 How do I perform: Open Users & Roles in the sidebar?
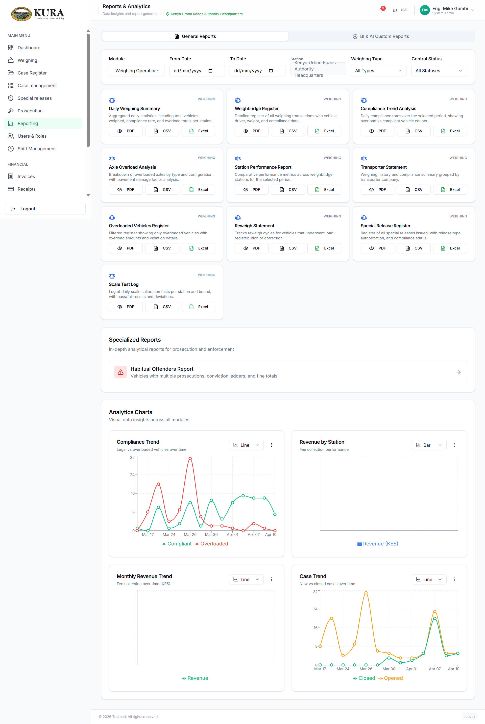[x=43, y=136]
